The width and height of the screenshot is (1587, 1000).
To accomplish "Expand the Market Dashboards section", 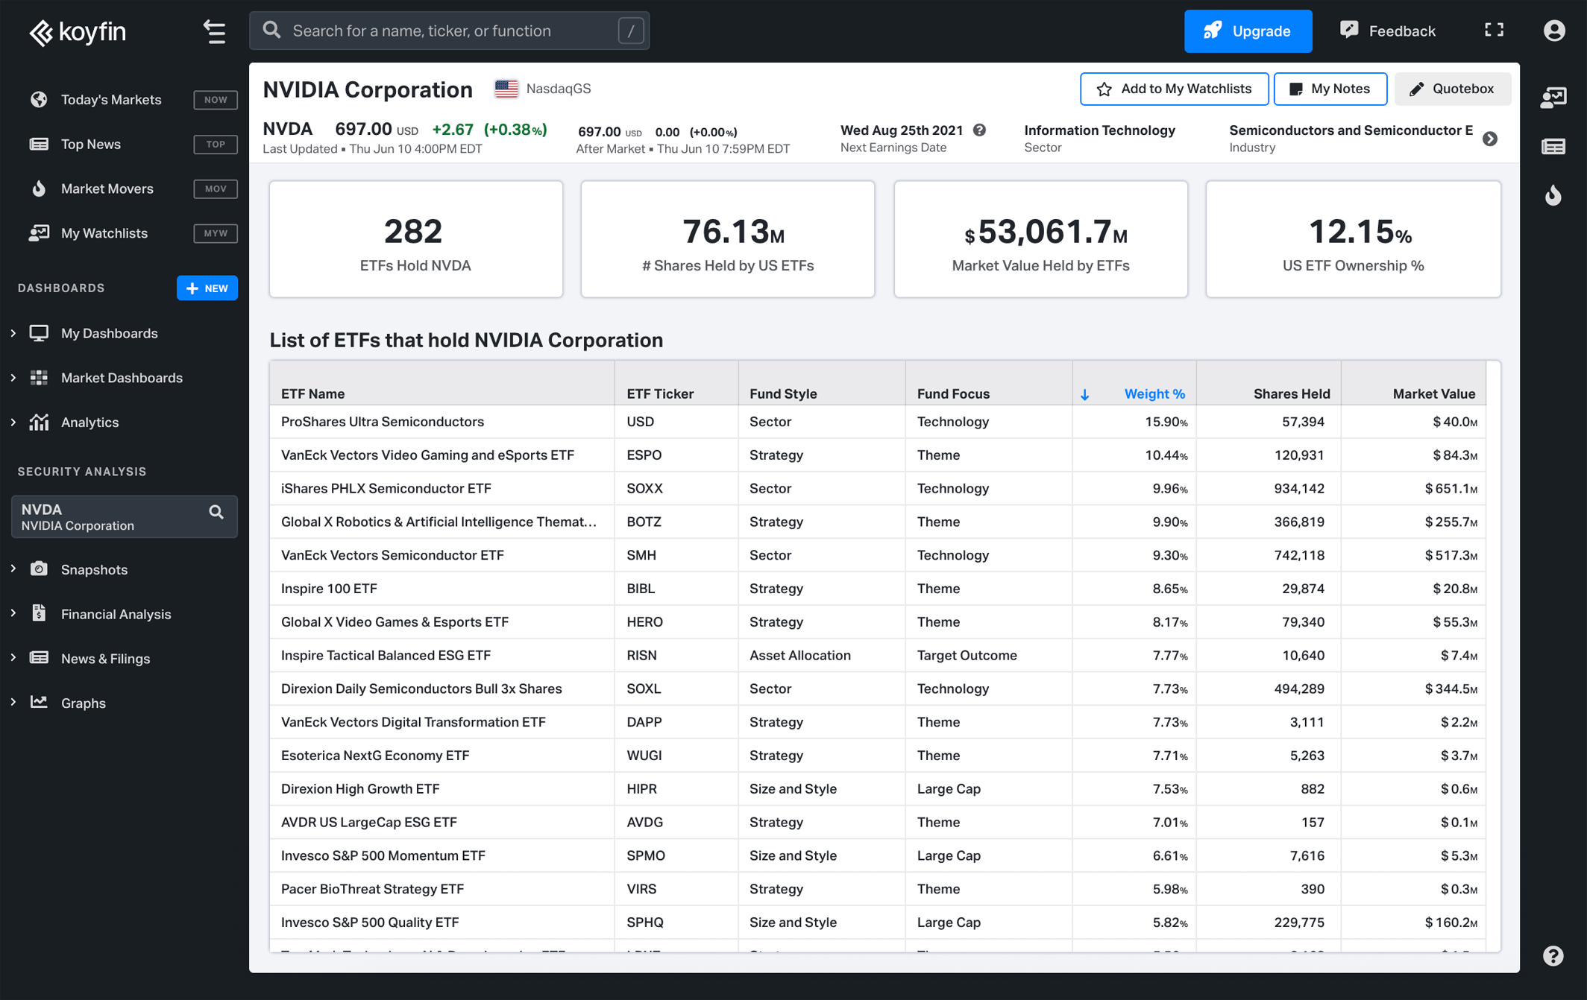I will pyautogui.click(x=13, y=378).
